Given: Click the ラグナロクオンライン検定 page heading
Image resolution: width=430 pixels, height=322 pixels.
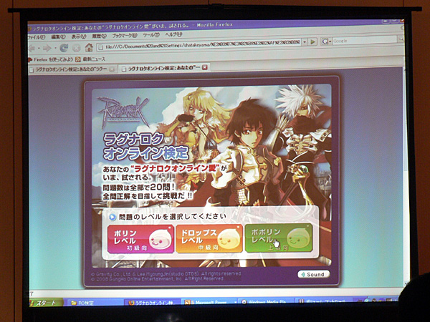Looking at the screenshot, I should 146,146.
